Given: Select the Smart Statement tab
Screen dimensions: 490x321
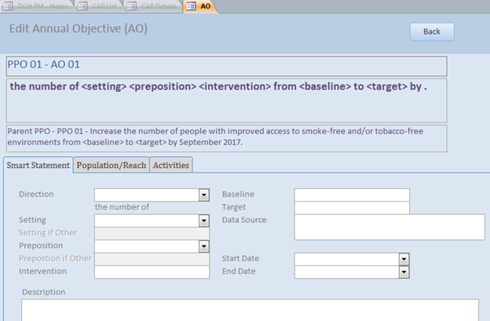Looking at the screenshot, I should pyautogui.click(x=38, y=165).
